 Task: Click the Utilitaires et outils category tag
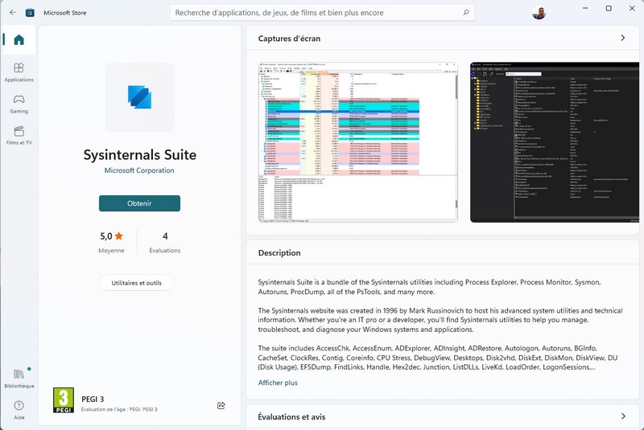click(x=137, y=283)
